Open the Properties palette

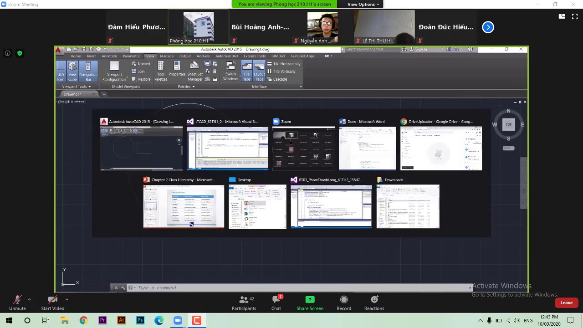point(177,70)
